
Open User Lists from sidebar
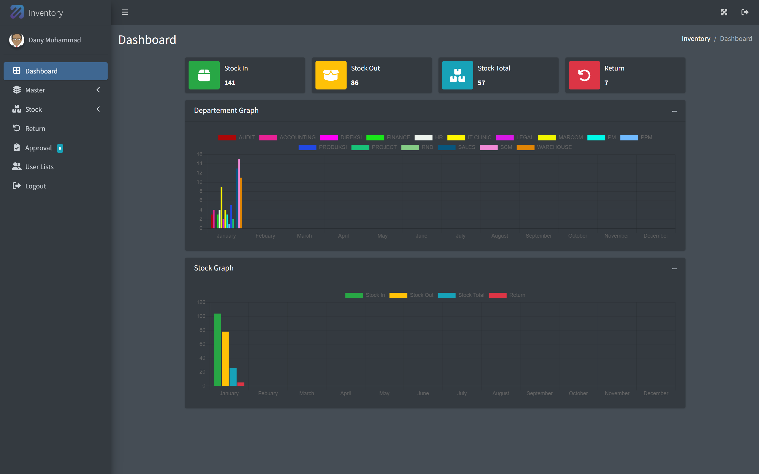[39, 167]
